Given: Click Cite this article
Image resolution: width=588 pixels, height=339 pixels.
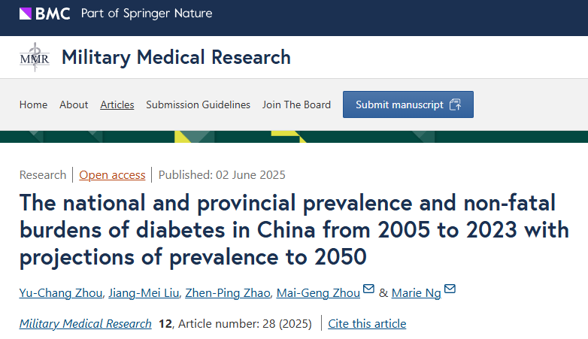Looking at the screenshot, I should click(x=367, y=323).
